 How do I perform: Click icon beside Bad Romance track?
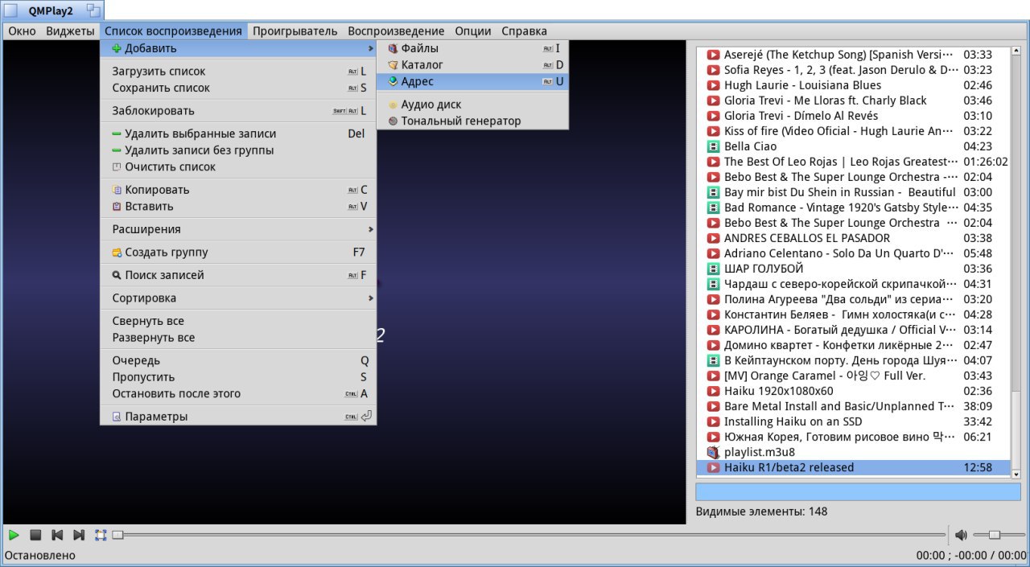point(712,207)
